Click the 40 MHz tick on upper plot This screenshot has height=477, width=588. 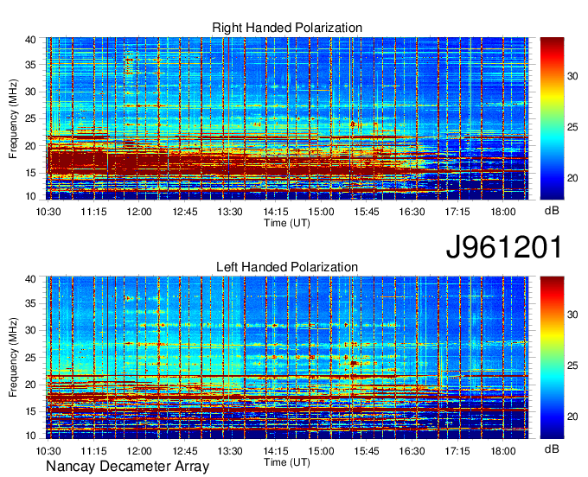(30, 40)
